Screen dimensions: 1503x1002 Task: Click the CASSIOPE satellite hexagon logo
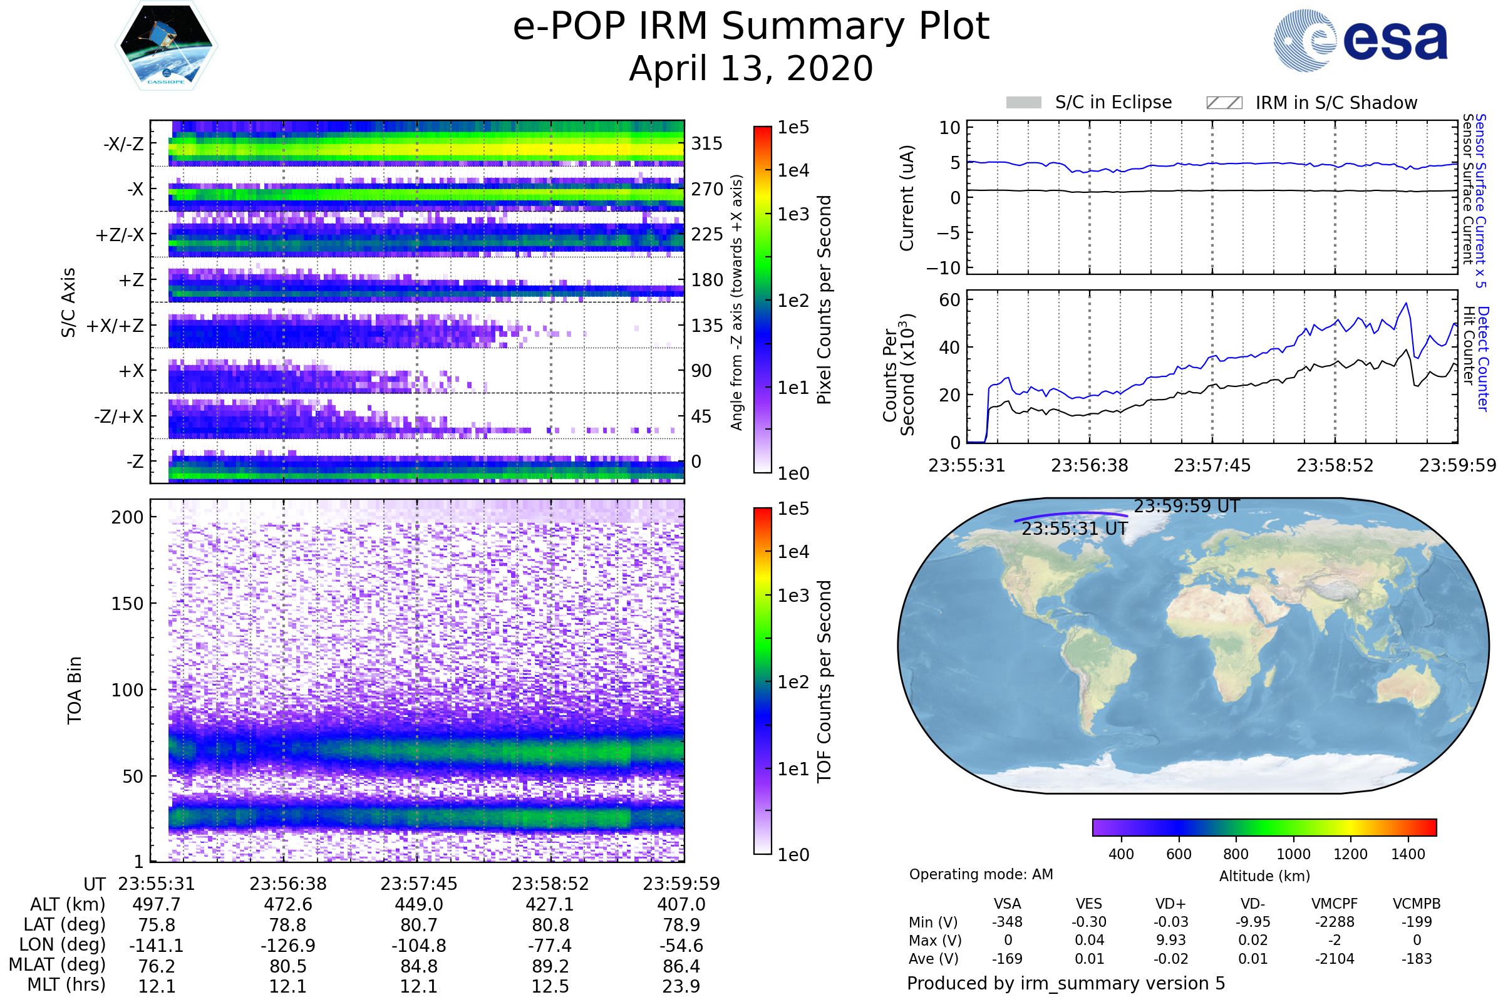tap(166, 46)
